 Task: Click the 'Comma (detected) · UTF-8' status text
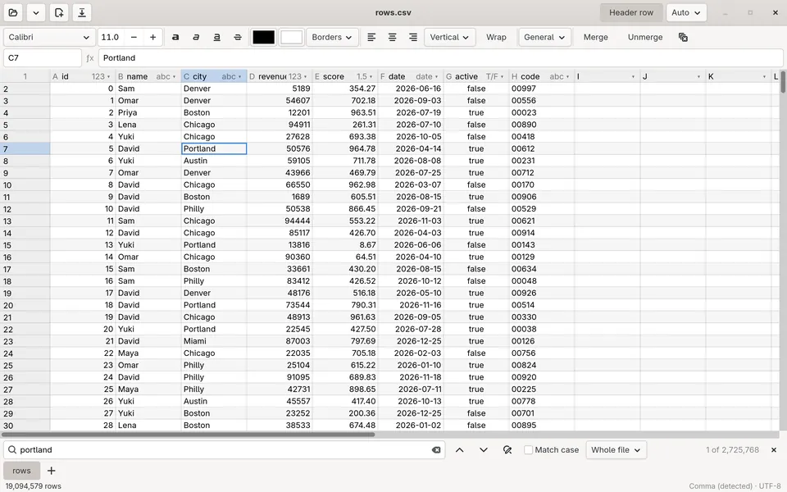(x=735, y=486)
